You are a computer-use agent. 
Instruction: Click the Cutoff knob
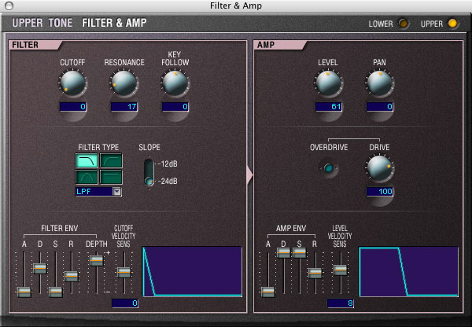pyautogui.click(x=72, y=83)
